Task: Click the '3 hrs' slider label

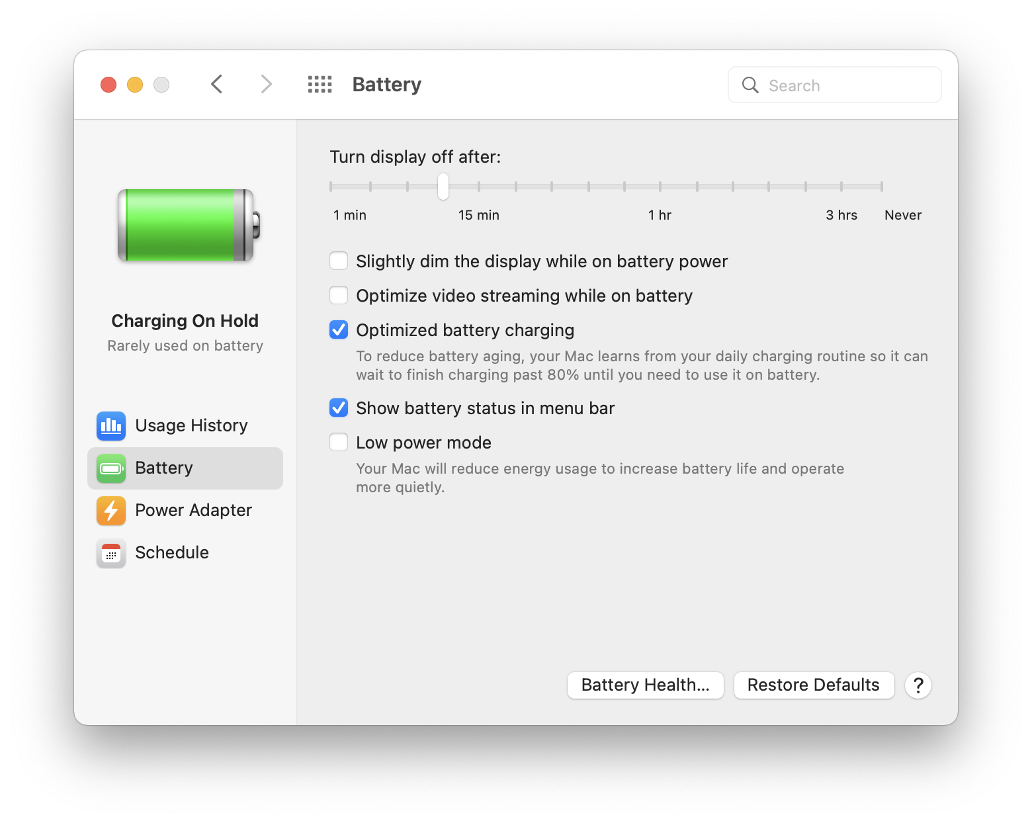Action: pos(841,215)
